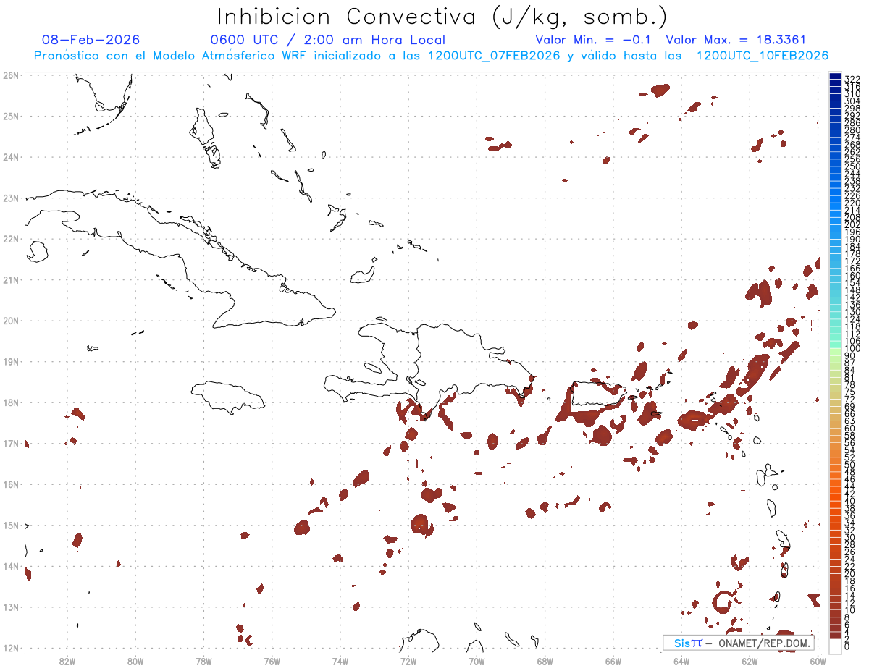869x671 pixels.
Task: Select the "18N" latitude label
Action: (11, 402)
